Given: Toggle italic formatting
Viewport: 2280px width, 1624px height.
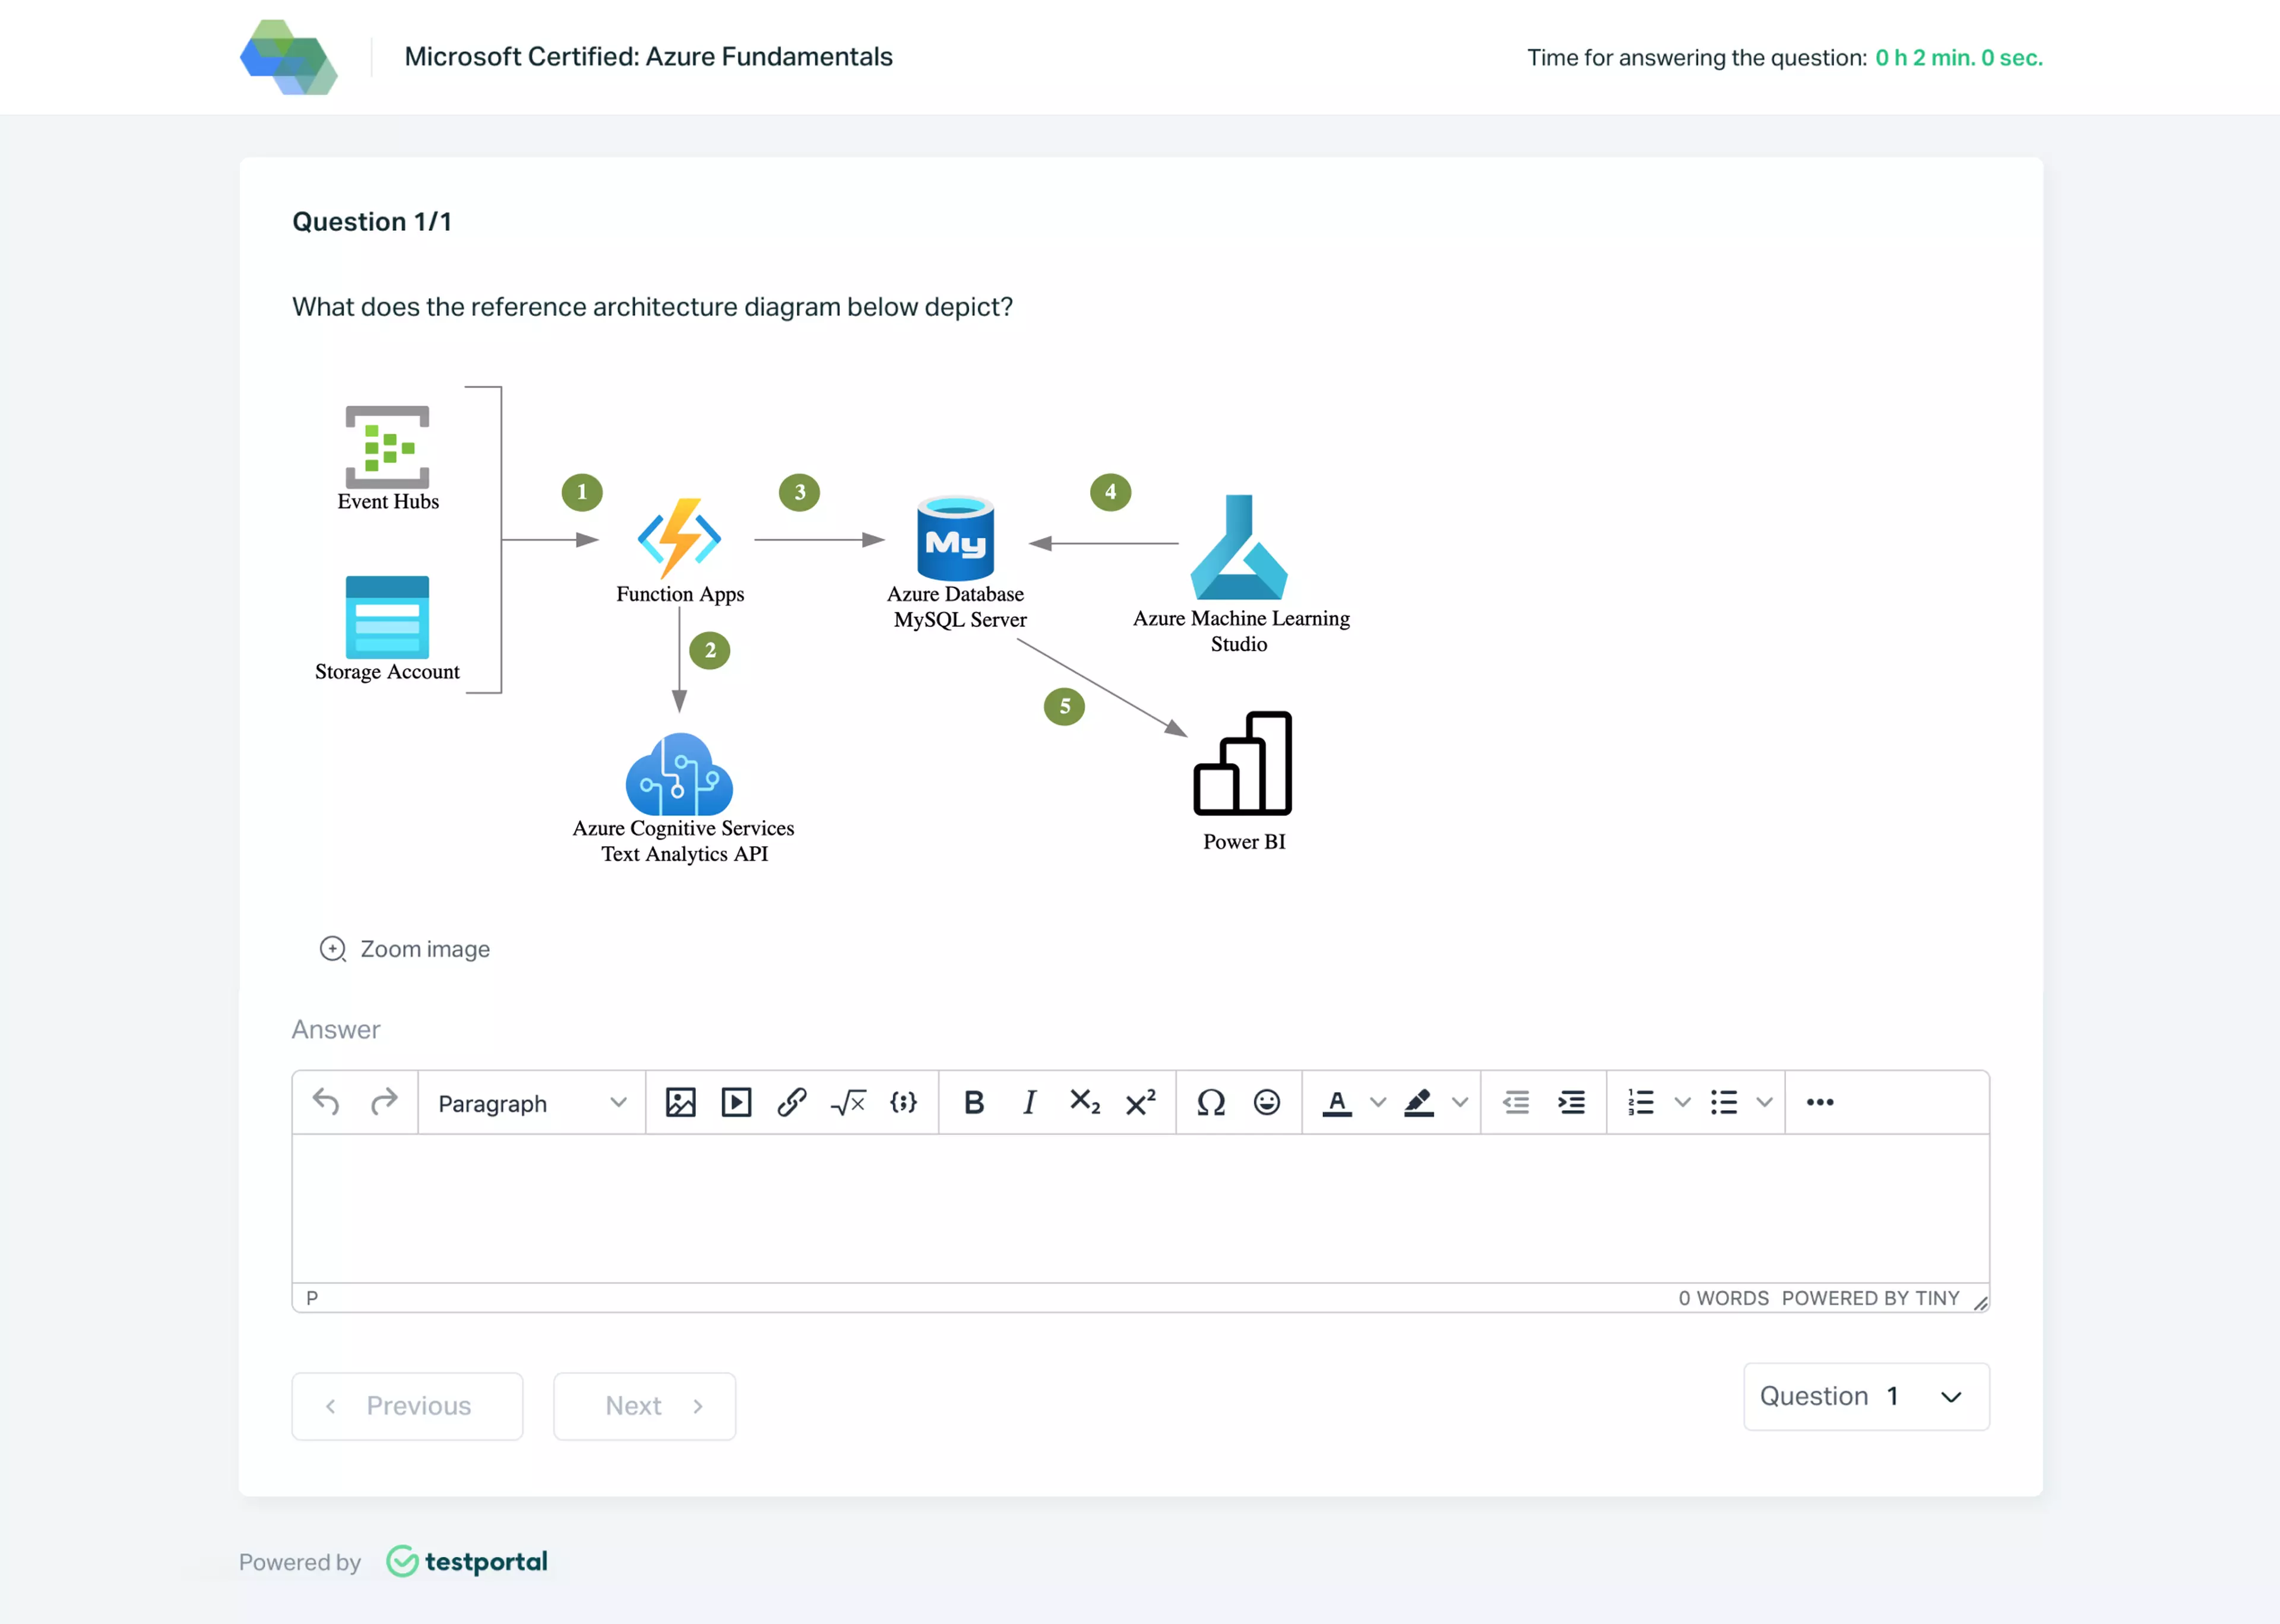Looking at the screenshot, I should click(1030, 1102).
